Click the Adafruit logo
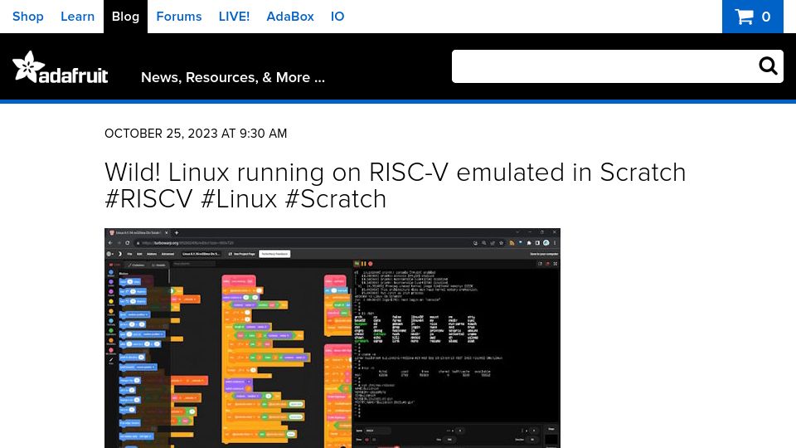The image size is (796, 448). 60,67
